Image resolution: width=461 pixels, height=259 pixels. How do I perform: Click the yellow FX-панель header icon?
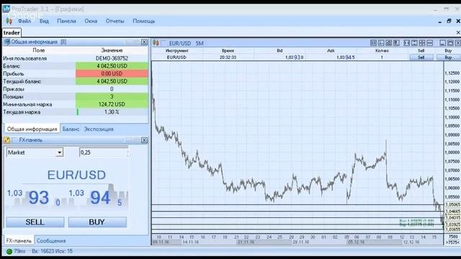tap(6, 140)
